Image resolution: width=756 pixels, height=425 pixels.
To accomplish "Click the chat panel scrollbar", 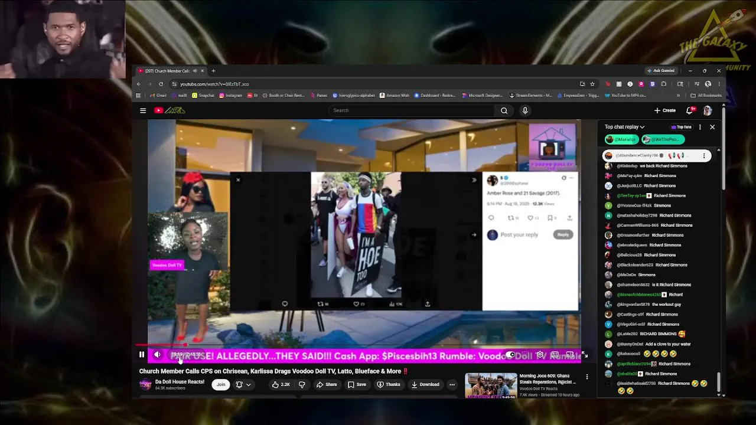I will click(719, 382).
